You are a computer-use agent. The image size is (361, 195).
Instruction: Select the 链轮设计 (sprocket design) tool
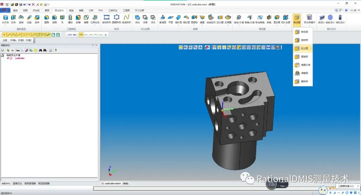click(330, 18)
